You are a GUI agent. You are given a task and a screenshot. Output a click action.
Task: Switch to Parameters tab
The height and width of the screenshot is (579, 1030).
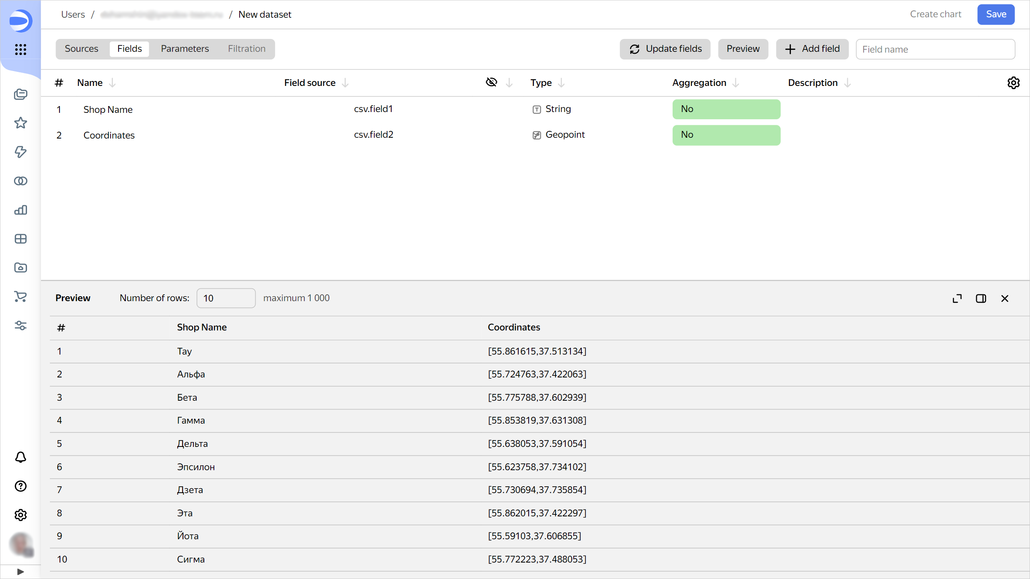pyautogui.click(x=185, y=49)
